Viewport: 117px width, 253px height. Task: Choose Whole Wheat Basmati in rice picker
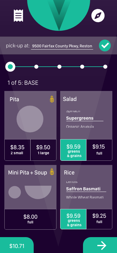click(85, 197)
